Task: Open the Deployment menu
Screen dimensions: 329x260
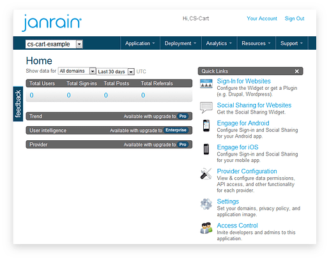Action: point(180,43)
